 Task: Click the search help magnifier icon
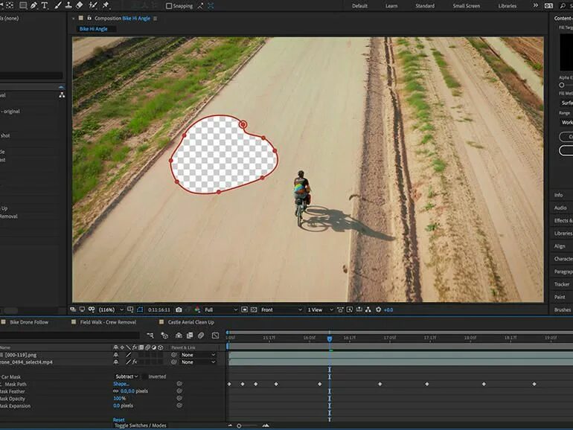click(x=563, y=6)
